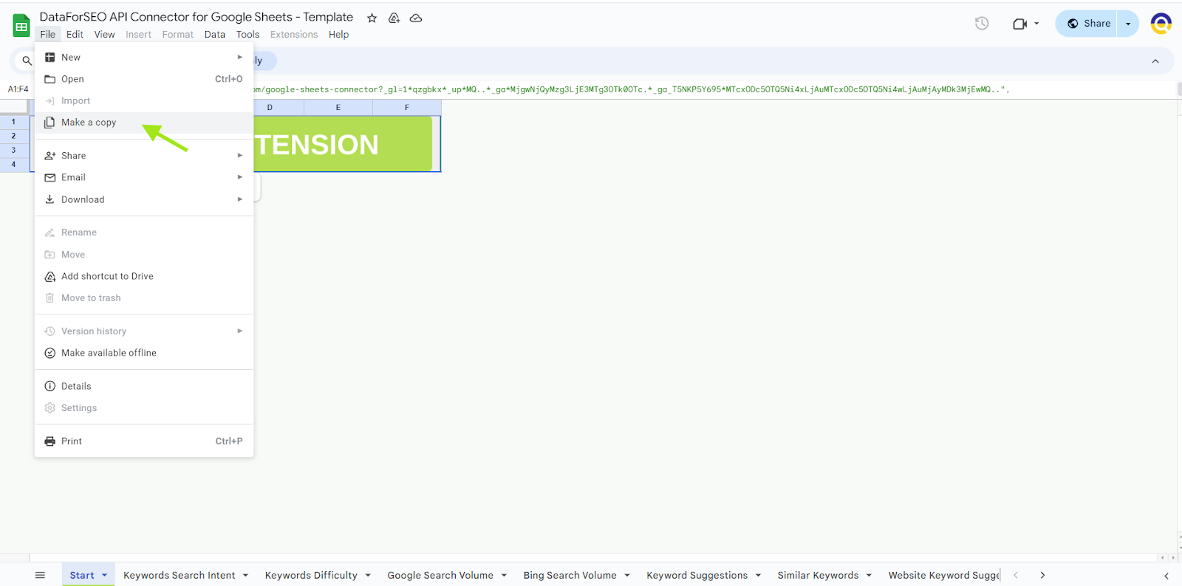The image size is (1182, 586).
Task: Select the Move menu entry
Action: pyautogui.click(x=144, y=255)
